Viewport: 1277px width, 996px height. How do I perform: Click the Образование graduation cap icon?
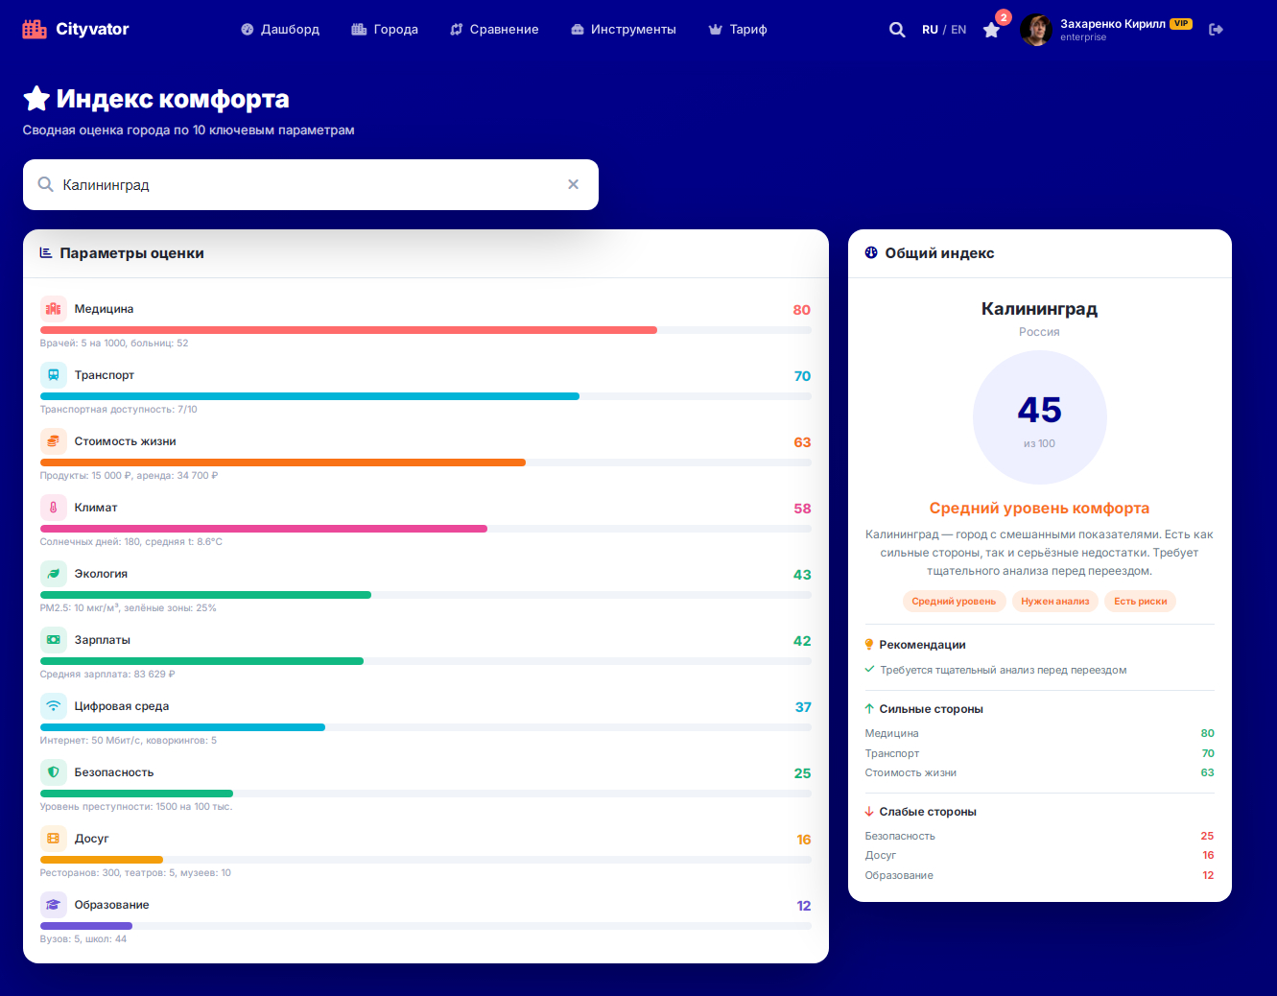(x=54, y=905)
